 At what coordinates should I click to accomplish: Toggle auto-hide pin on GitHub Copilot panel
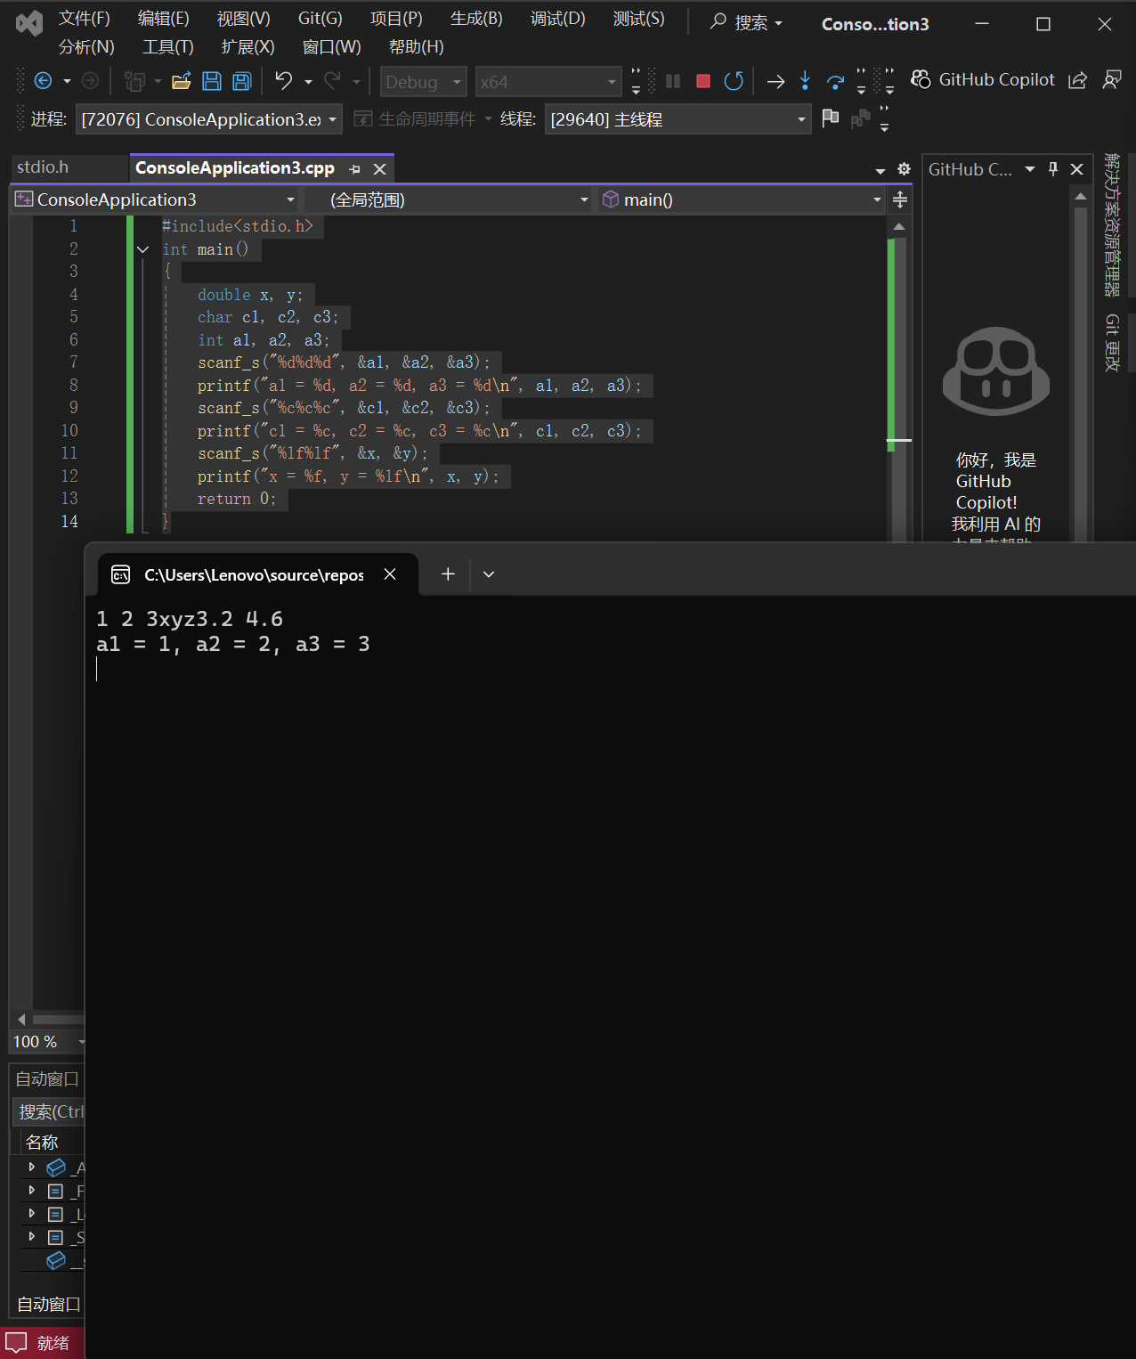click(x=1053, y=168)
